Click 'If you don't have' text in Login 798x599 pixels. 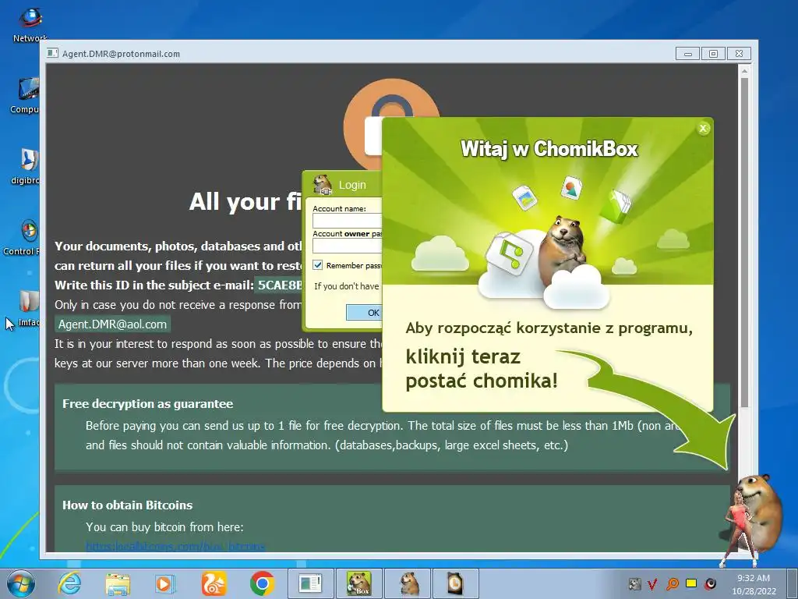point(347,286)
